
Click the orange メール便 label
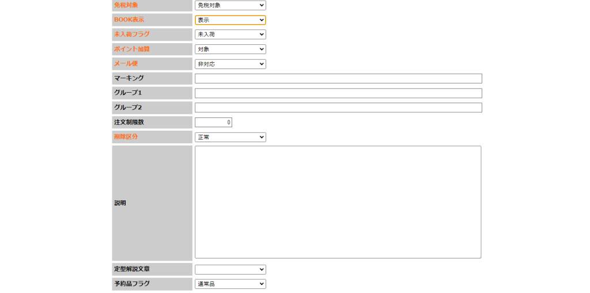tap(126, 63)
